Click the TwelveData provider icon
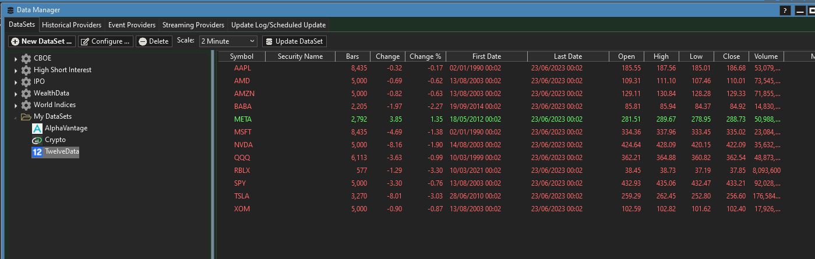The width and height of the screenshot is (815, 259). [x=37, y=151]
